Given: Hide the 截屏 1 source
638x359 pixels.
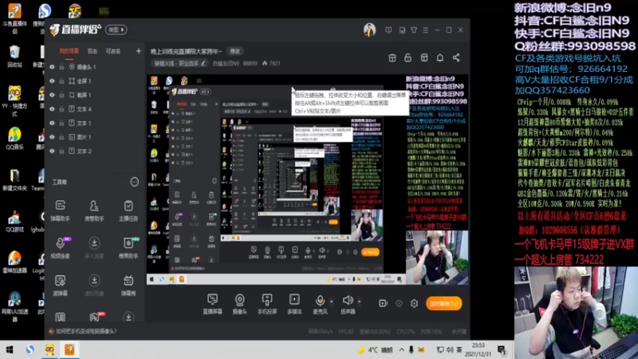Looking at the screenshot, I should click(x=52, y=95).
